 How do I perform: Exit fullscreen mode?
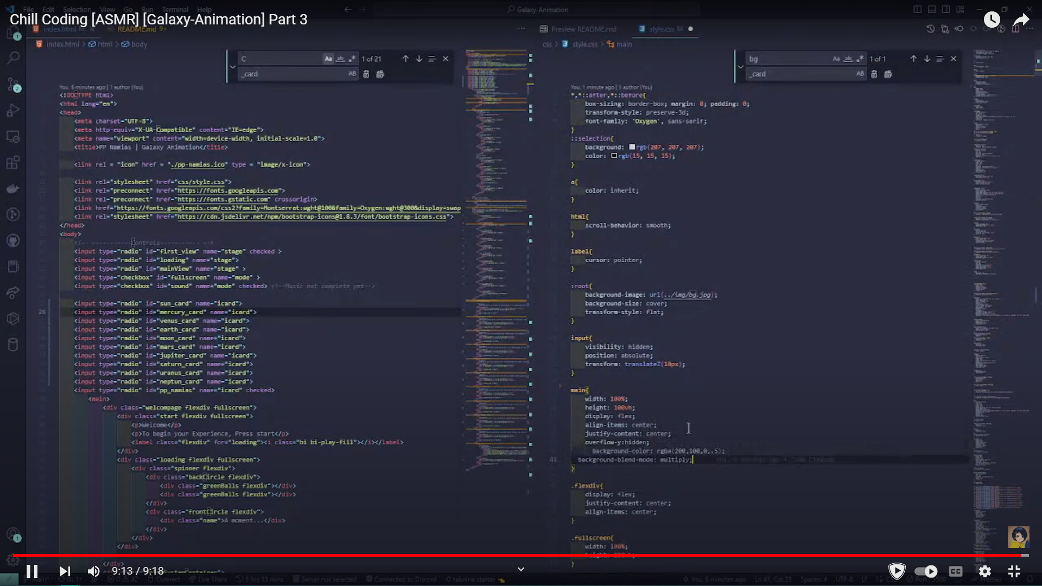point(1014,571)
